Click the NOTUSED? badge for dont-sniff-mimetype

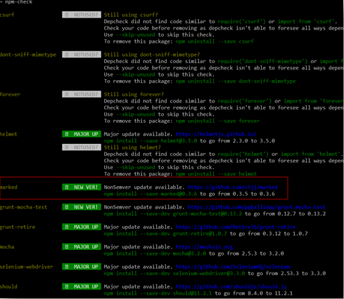point(82,55)
